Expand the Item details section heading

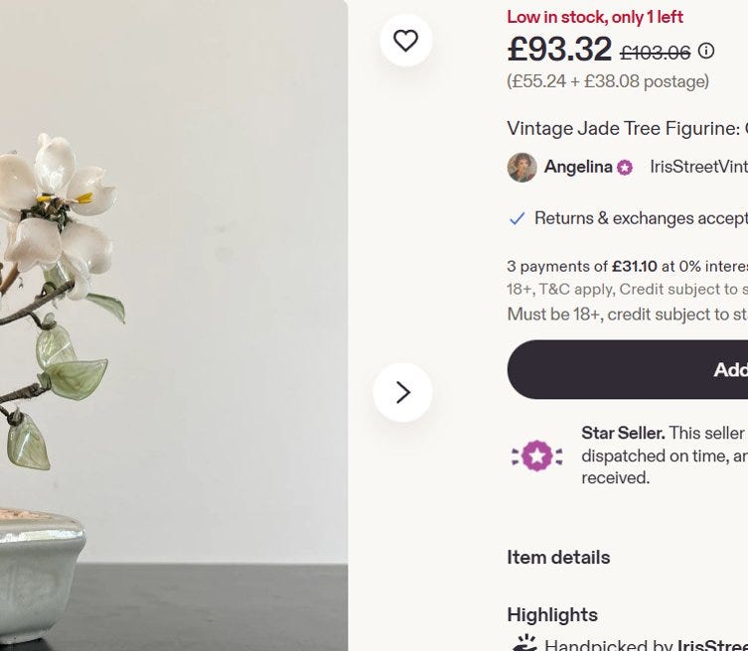tap(558, 557)
